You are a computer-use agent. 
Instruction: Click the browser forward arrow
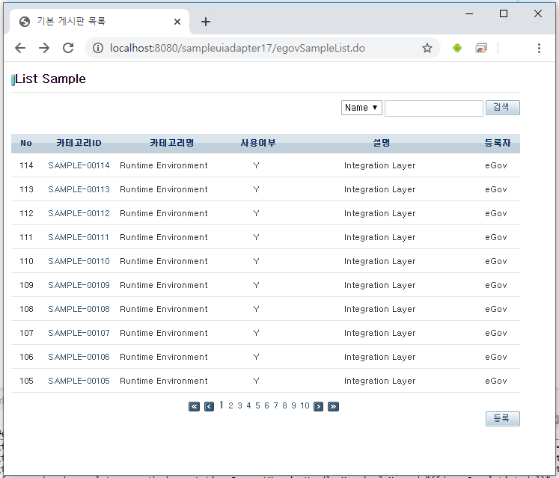(44, 48)
